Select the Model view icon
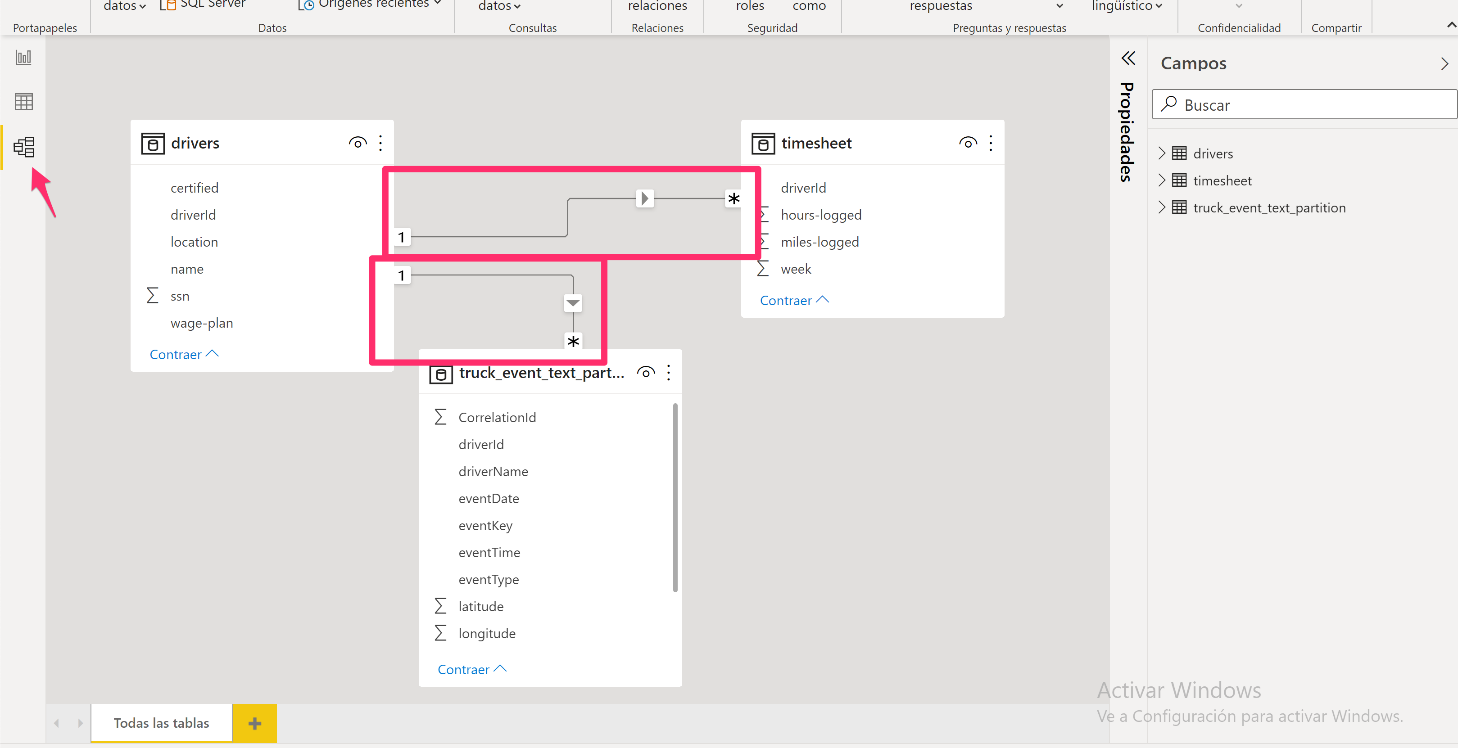 24,147
